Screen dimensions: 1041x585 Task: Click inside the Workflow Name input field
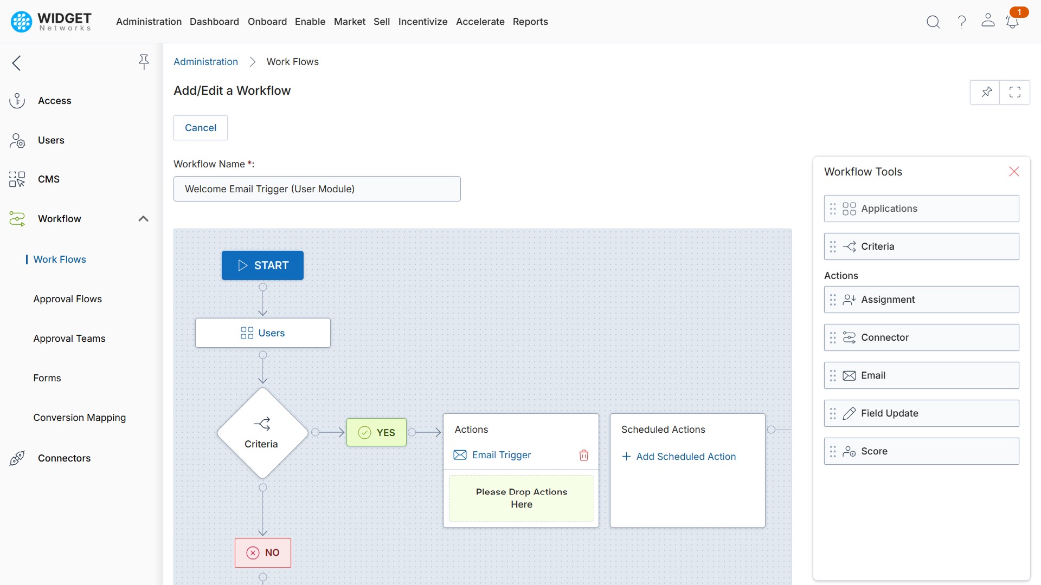click(x=317, y=188)
